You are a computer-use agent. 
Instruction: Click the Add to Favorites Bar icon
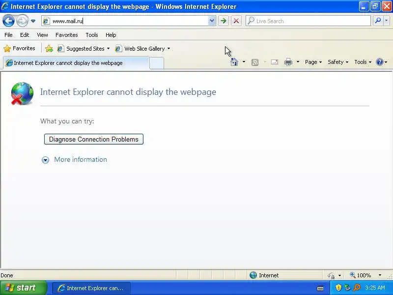[49, 49]
